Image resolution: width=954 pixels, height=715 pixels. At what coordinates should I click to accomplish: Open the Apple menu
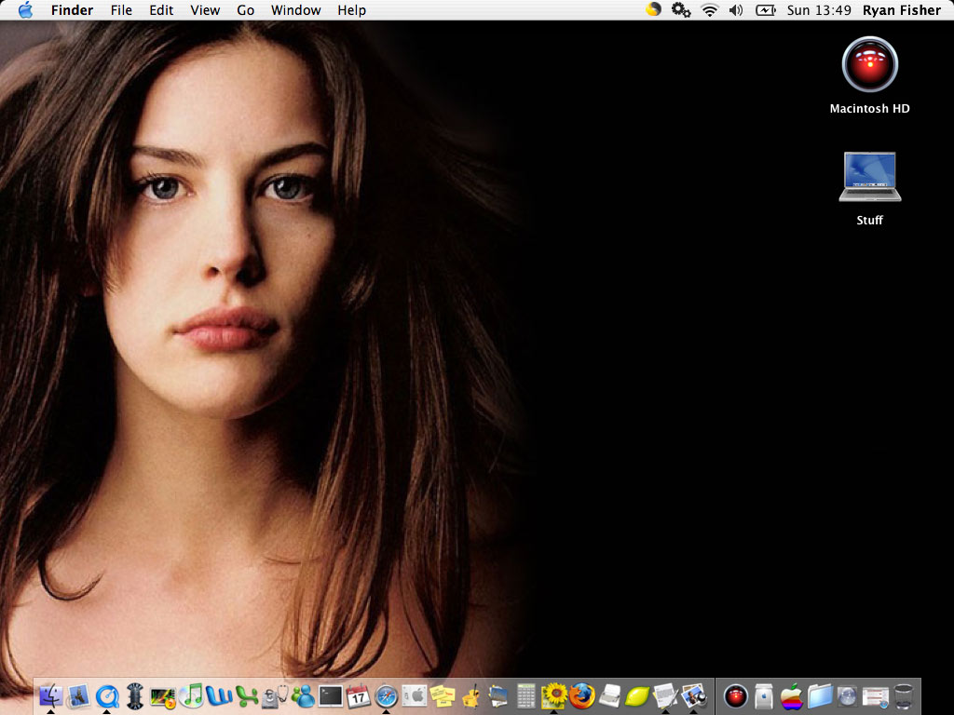(x=25, y=10)
